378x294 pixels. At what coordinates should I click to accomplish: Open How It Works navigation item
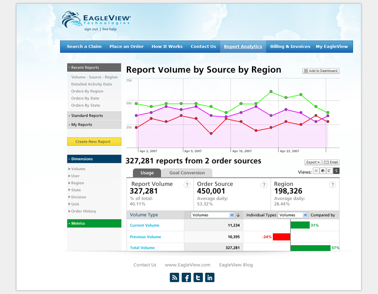pos(167,47)
